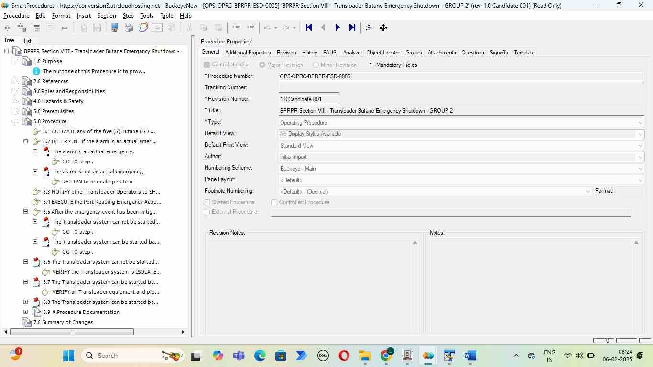Open the Numbering Scheme dropdown
The width and height of the screenshot is (653, 367).
pos(641,169)
